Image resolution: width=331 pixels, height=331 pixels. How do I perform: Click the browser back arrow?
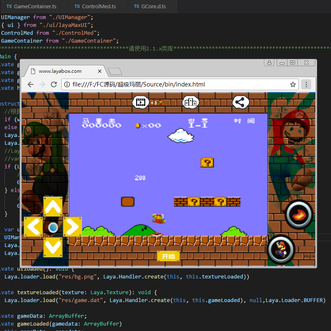(x=31, y=84)
